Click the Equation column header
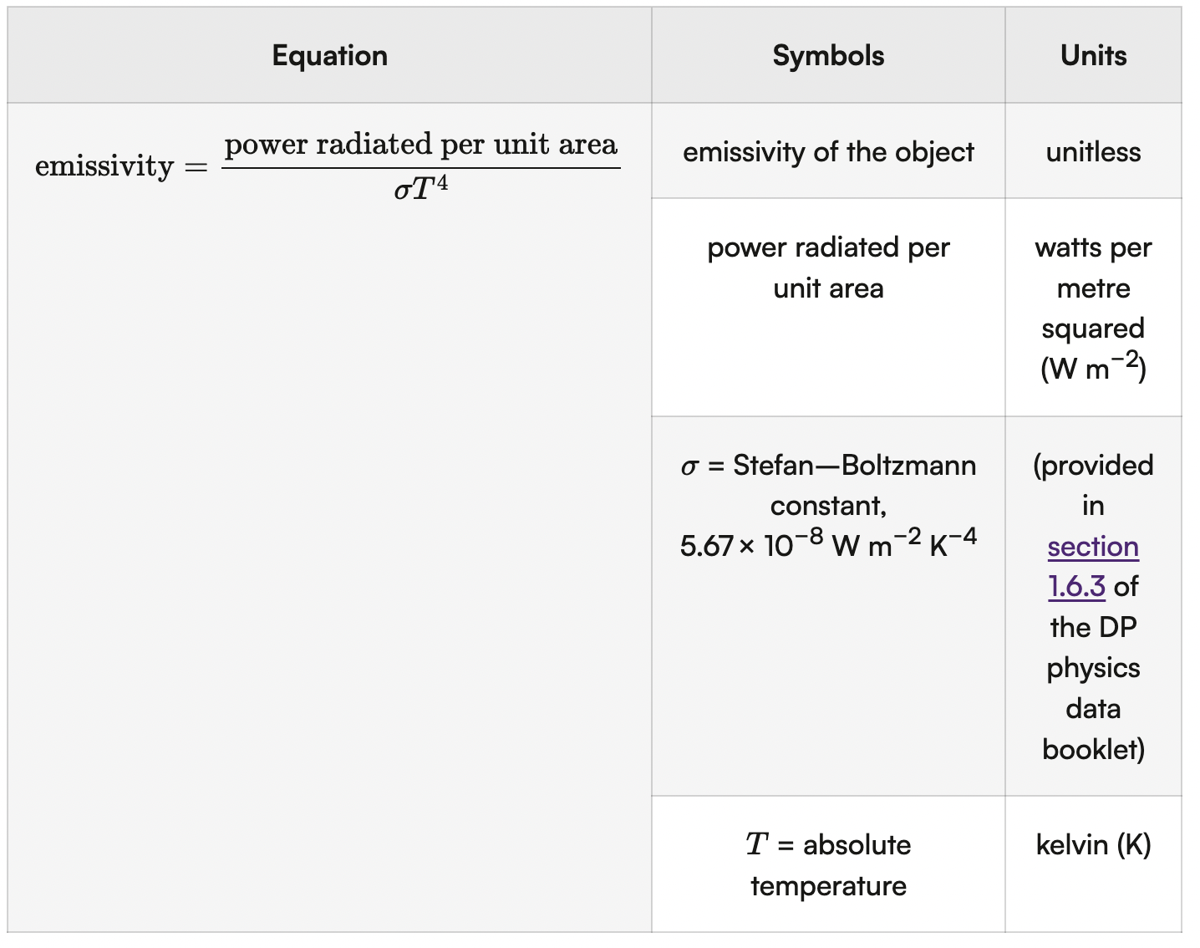 click(329, 56)
